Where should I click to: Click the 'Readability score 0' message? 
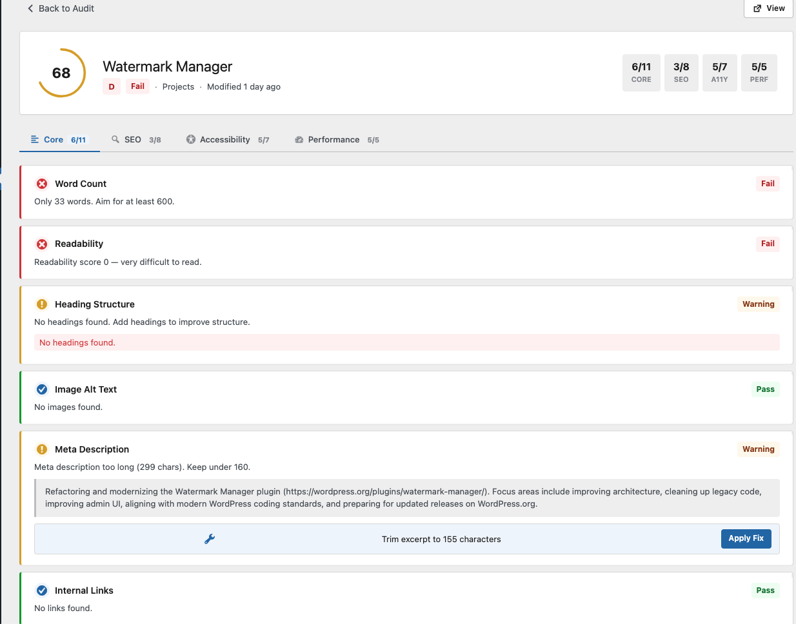[118, 262]
